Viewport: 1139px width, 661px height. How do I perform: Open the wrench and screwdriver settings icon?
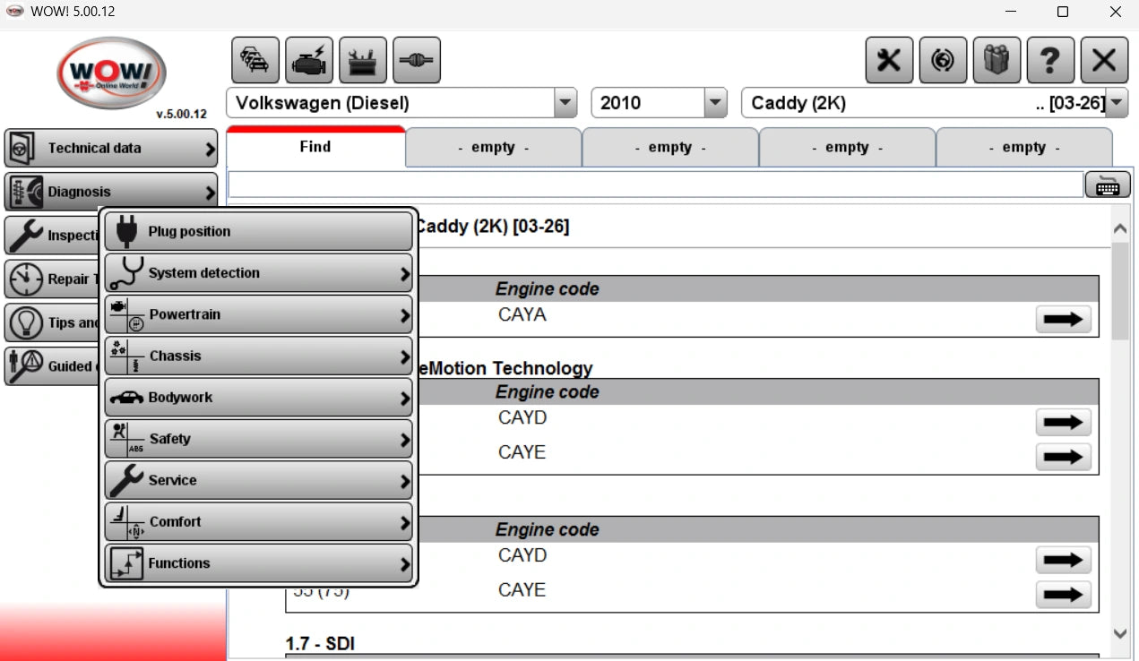click(889, 61)
